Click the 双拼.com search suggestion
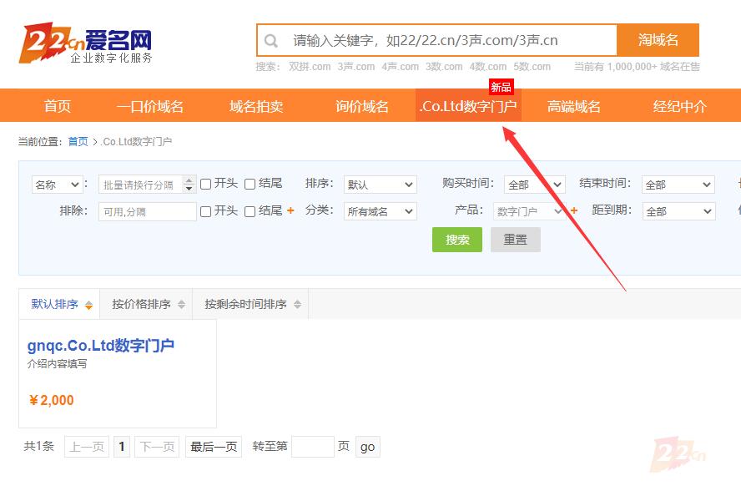The image size is (741, 486). coord(310,67)
